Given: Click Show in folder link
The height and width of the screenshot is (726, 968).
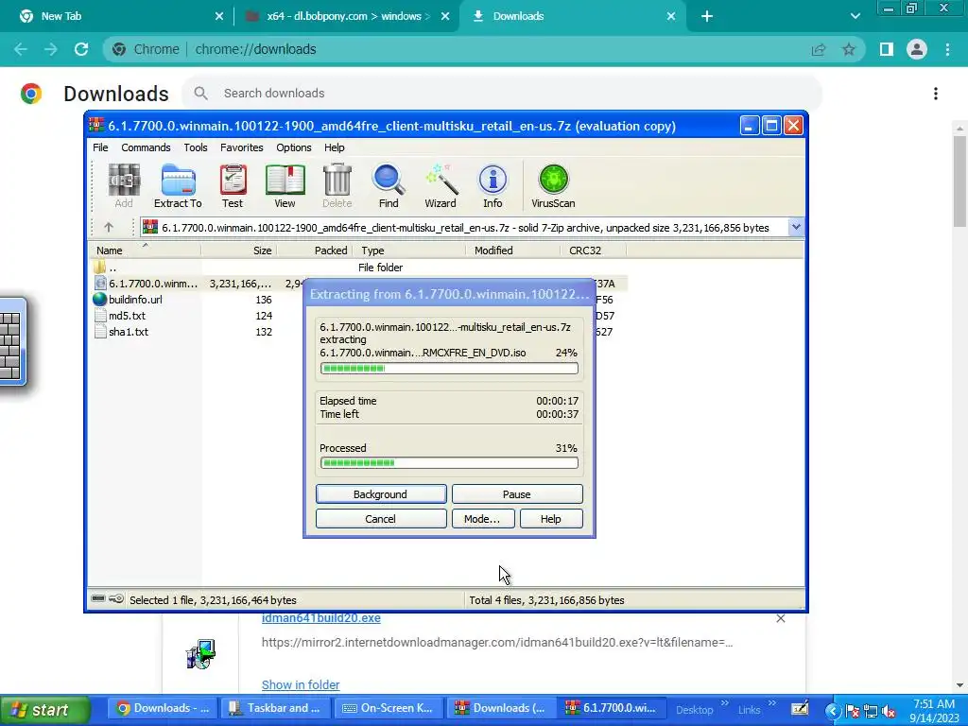Looking at the screenshot, I should tap(301, 684).
